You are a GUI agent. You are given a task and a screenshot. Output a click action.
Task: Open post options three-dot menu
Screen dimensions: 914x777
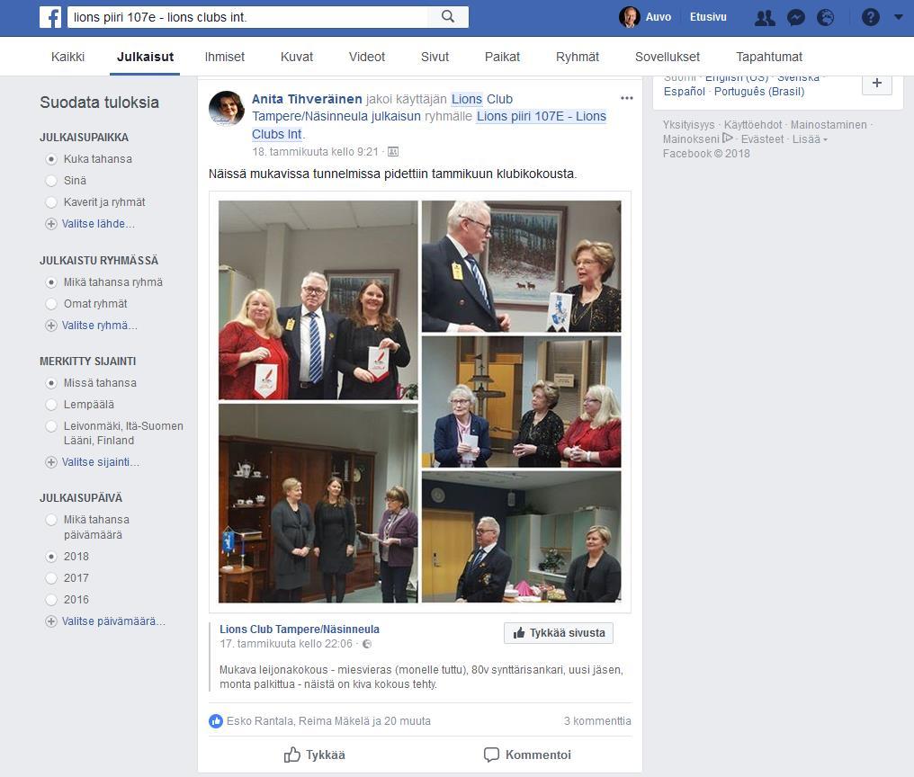pyautogui.click(x=627, y=98)
